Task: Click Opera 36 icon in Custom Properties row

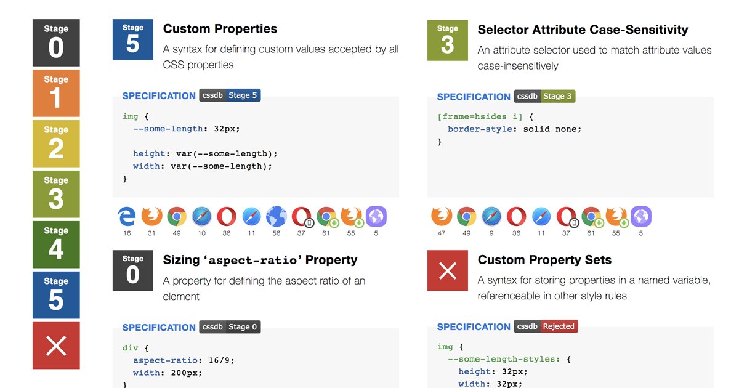Action: [227, 217]
